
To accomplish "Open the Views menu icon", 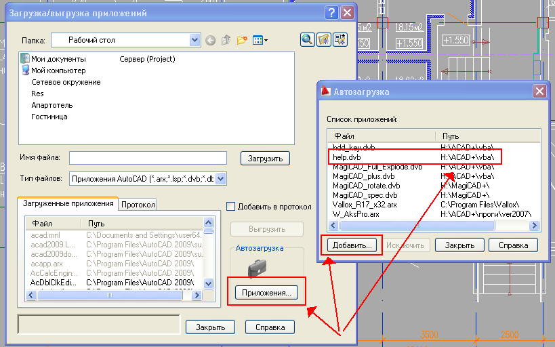I will click(x=260, y=41).
